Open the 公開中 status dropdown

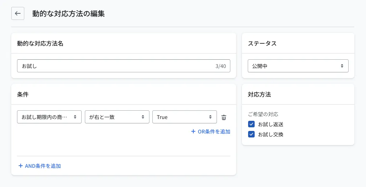coord(298,66)
